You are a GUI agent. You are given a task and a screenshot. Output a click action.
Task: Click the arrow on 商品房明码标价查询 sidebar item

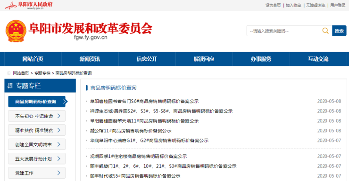tap(65, 102)
